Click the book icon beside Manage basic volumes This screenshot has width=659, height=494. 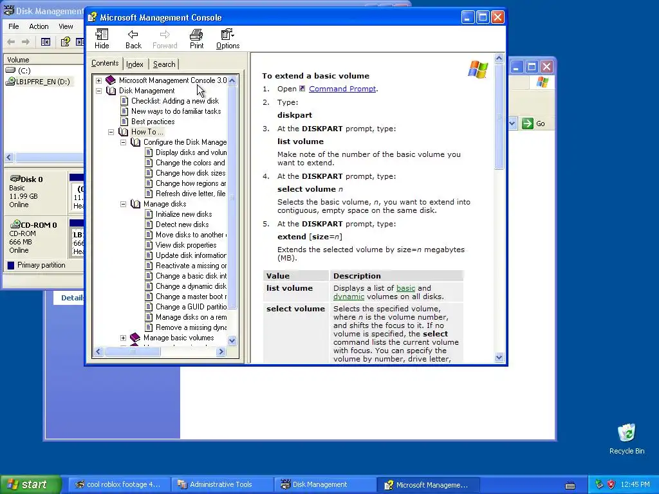point(135,338)
